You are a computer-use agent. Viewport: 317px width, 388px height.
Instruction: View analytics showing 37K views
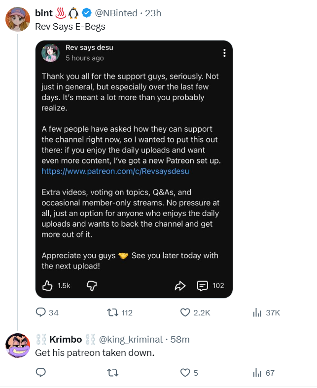257,312
